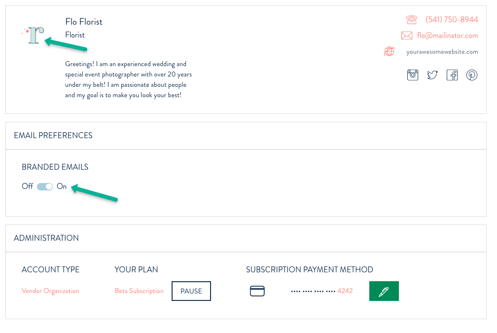Click the telephone icon beside phone number

[x=411, y=20]
